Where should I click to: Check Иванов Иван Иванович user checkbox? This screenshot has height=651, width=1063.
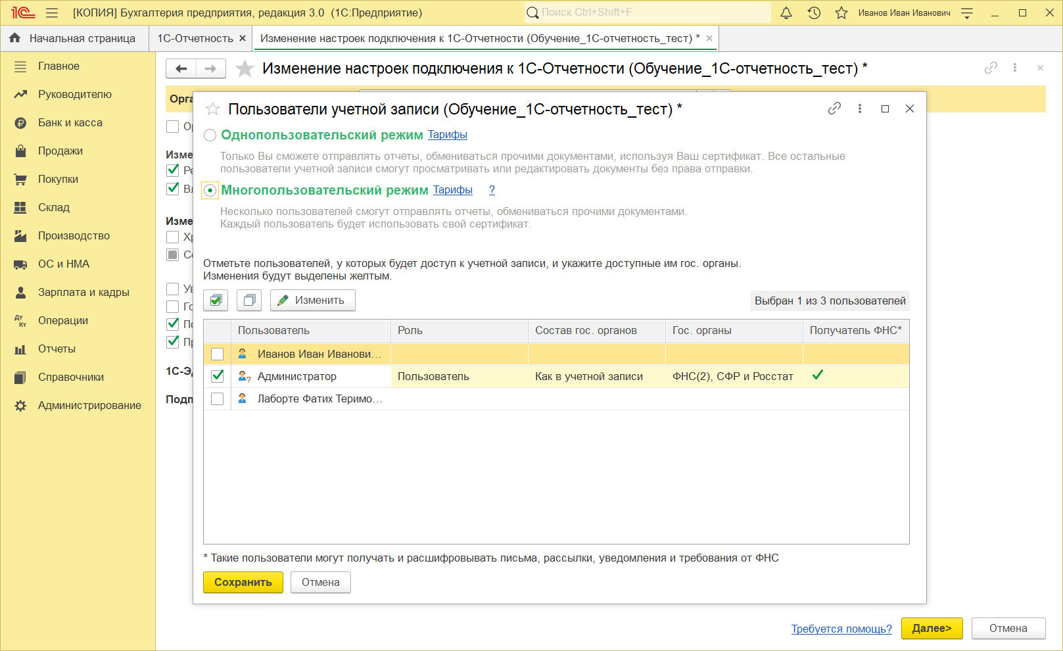coord(217,354)
